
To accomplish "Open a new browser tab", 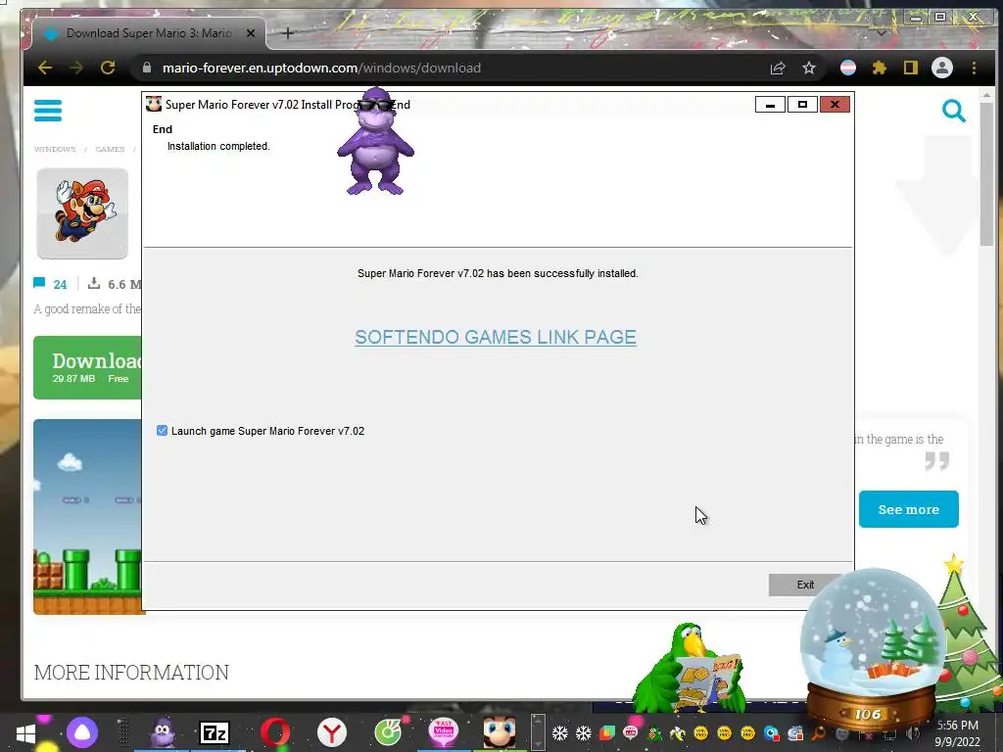I will tap(288, 33).
